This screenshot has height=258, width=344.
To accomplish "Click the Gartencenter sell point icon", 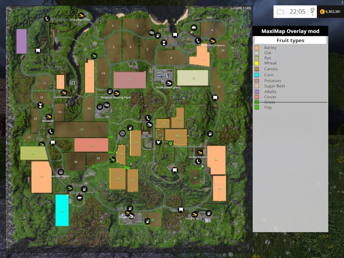I will tap(64, 93).
